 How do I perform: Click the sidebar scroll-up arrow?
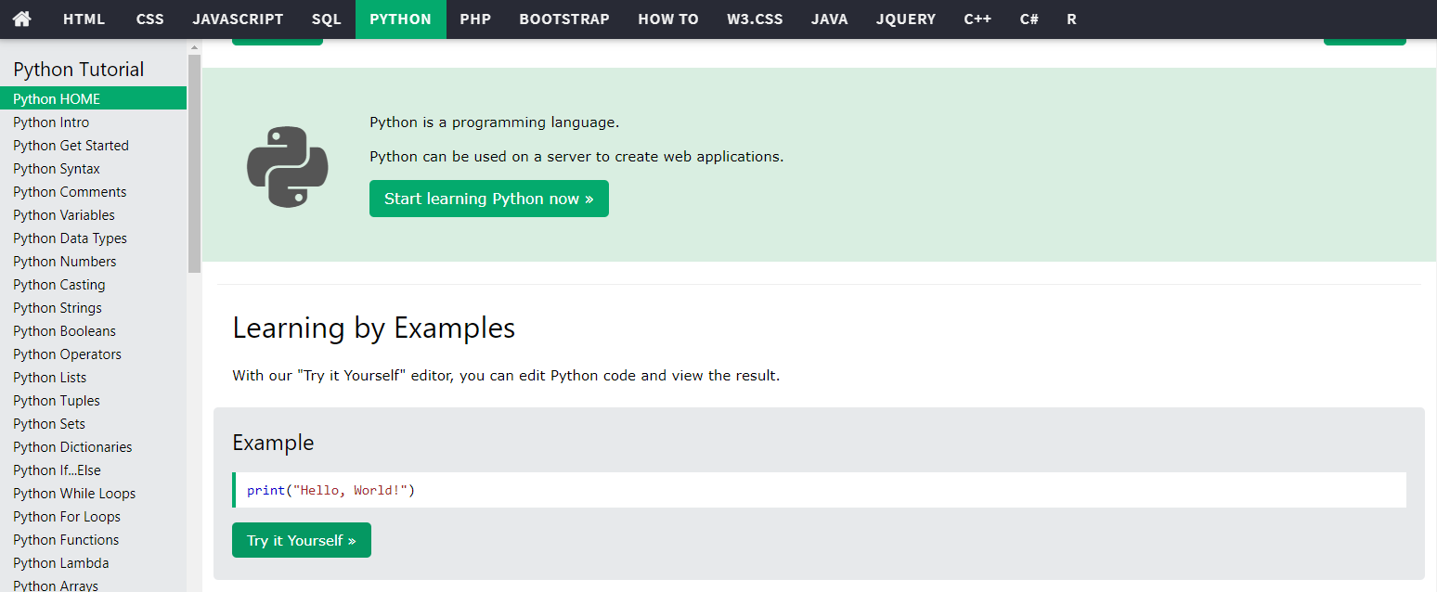[194, 46]
